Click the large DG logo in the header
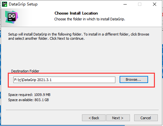 click(x=12, y=17)
